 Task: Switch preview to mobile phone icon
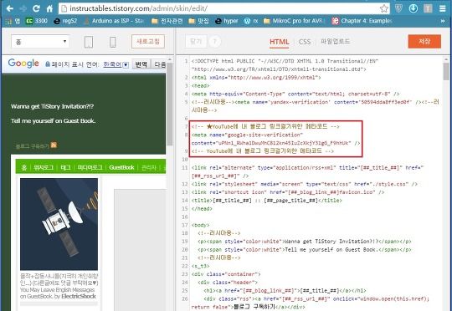pyautogui.click(x=113, y=42)
